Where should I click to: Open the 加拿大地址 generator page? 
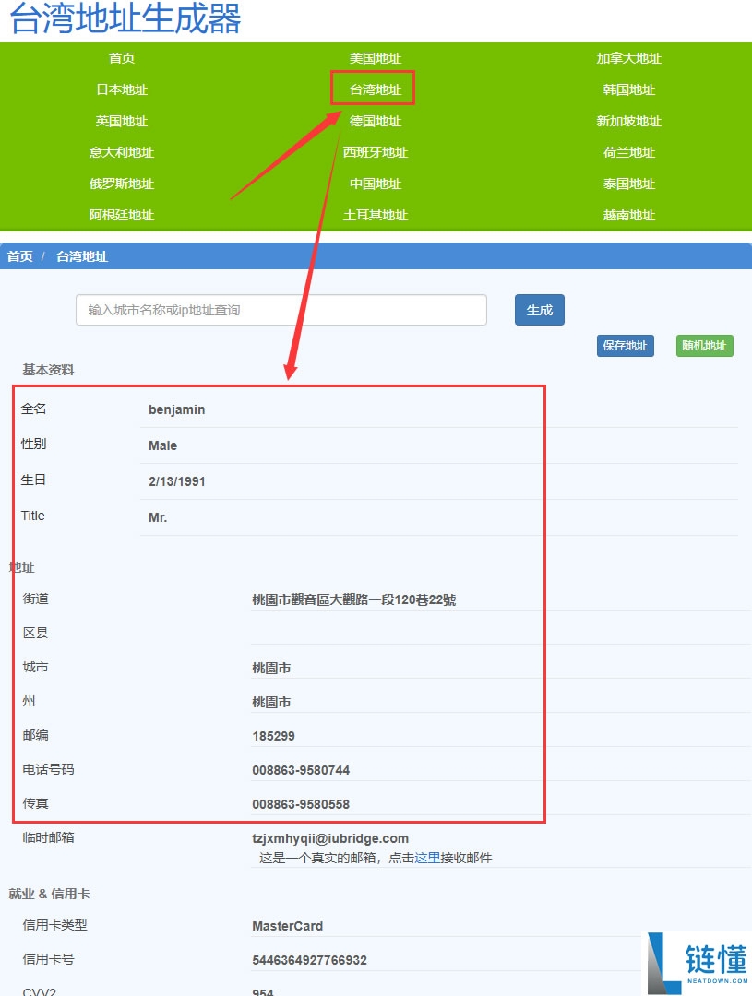(x=628, y=58)
